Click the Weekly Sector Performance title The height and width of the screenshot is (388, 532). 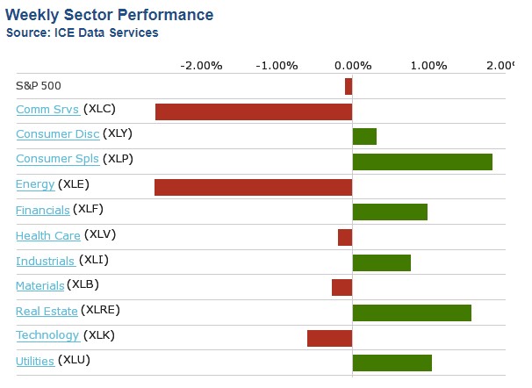point(109,15)
